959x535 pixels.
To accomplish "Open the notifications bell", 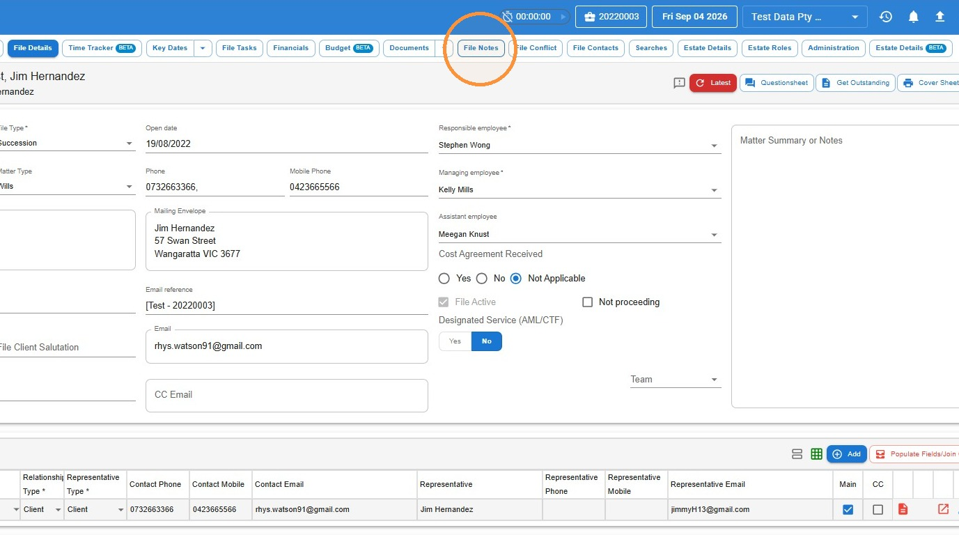I will pyautogui.click(x=914, y=17).
